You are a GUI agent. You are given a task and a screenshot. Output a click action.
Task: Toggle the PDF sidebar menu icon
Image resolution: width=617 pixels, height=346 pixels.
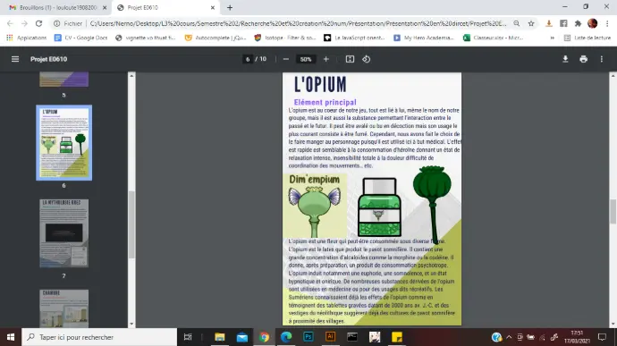pyautogui.click(x=15, y=59)
